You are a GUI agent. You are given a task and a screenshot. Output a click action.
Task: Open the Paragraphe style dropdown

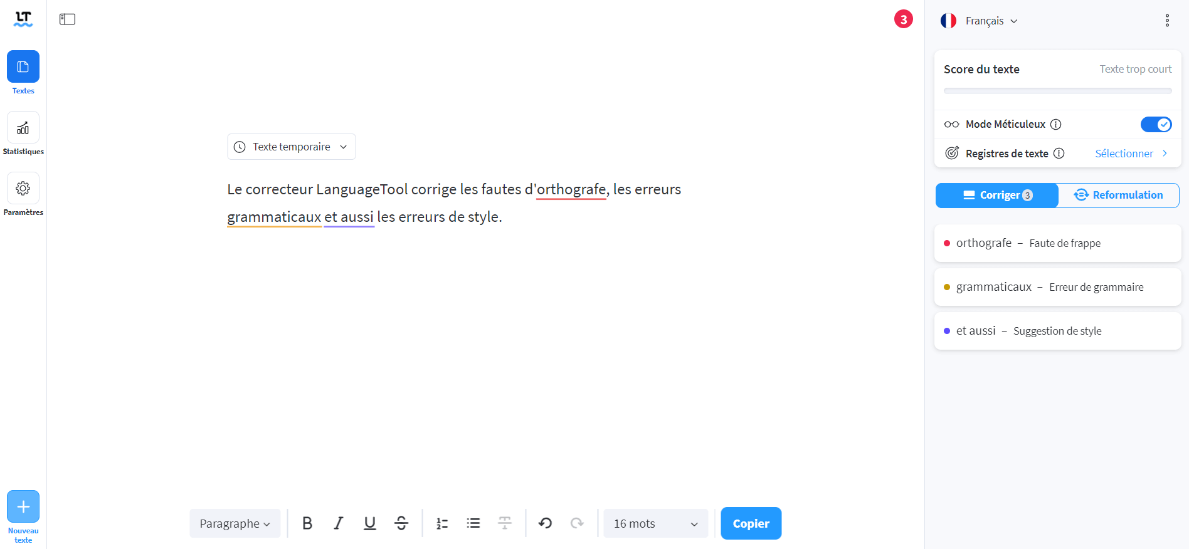click(x=235, y=523)
